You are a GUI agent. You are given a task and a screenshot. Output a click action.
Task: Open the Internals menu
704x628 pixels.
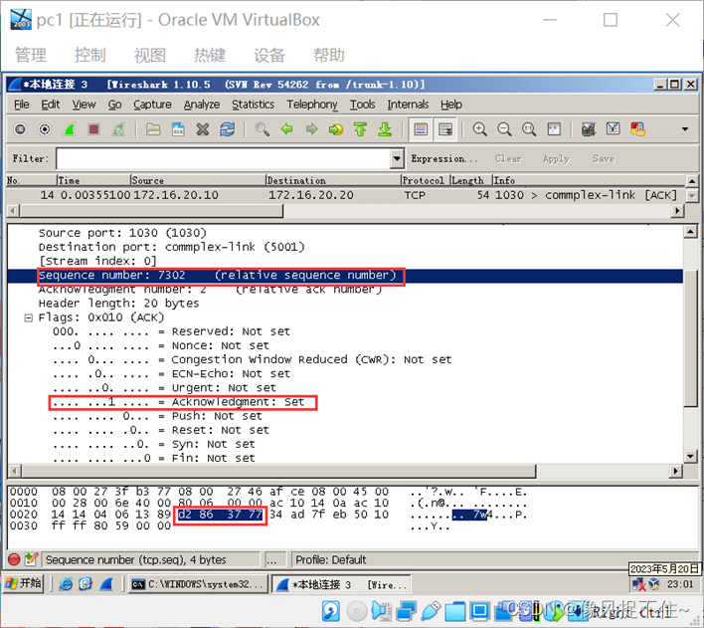click(x=408, y=105)
